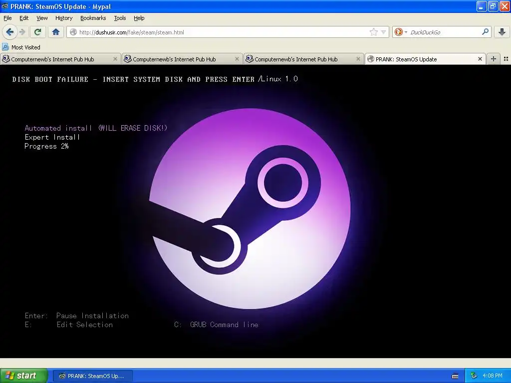
Task: Go back with the Back arrow button
Action: click(10, 32)
